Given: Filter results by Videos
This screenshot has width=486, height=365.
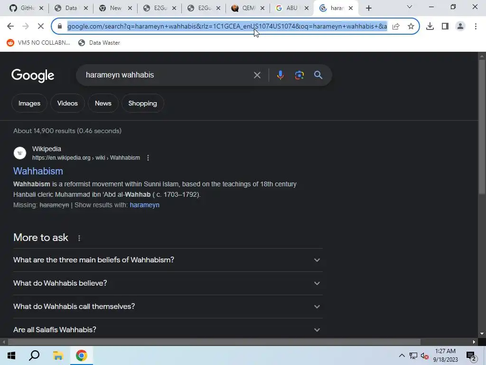Looking at the screenshot, I should coord(67,103).
